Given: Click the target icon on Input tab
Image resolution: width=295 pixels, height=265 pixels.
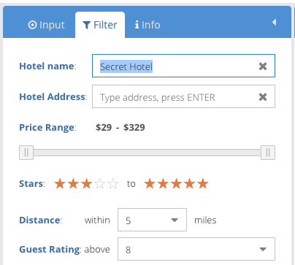Looking at the screenshot, I should click(32, 25).
